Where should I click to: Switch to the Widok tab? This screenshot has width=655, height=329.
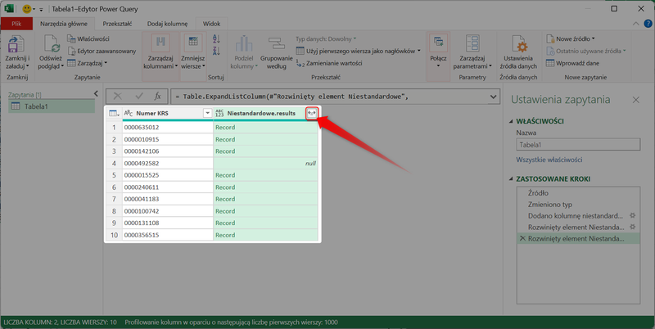coord(211,24)
